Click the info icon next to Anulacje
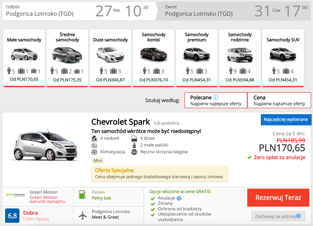The height and width of the screenshot is (226, 313). pyautogui.click(x=179, y=198)
